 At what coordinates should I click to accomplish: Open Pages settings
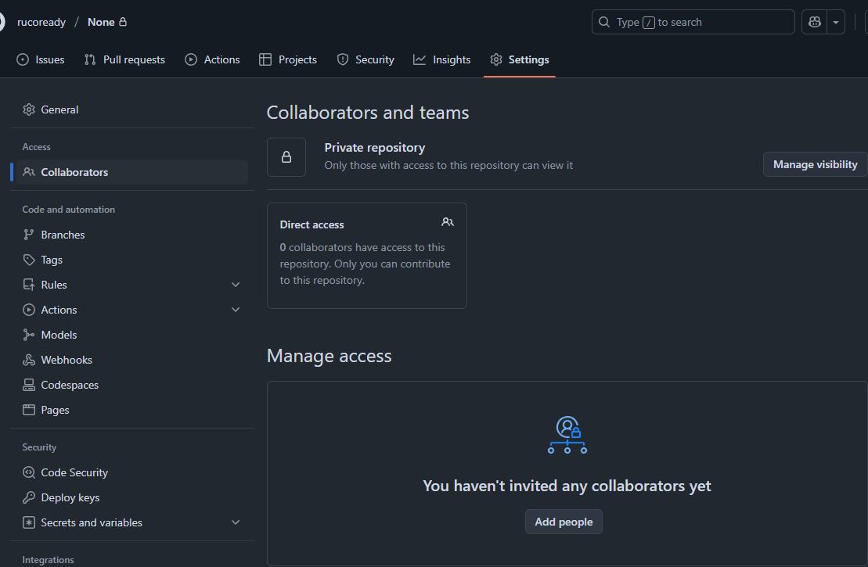tap(131, 410)
